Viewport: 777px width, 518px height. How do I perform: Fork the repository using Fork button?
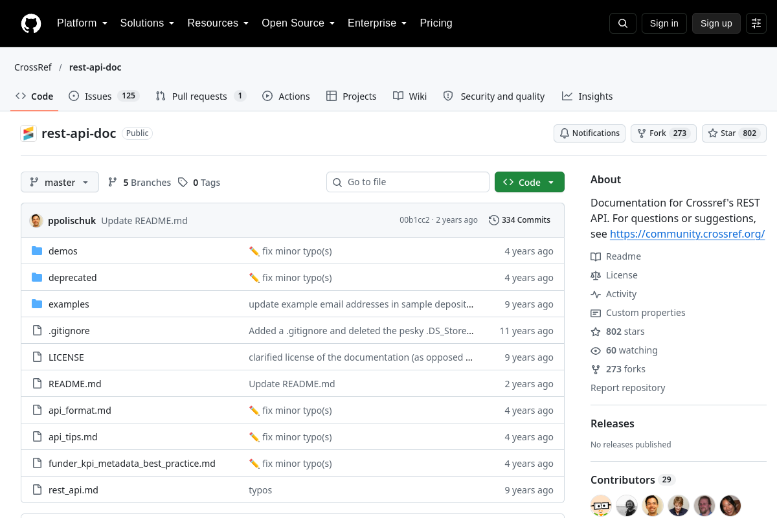click(x=664, y=133)
